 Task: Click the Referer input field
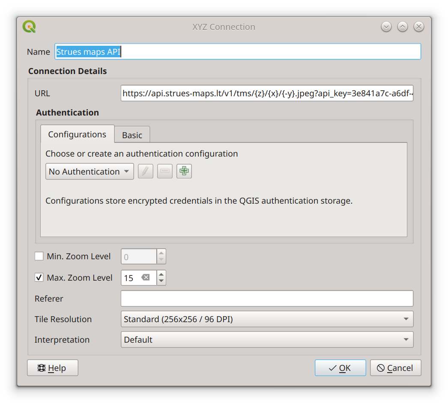point(267,299)
